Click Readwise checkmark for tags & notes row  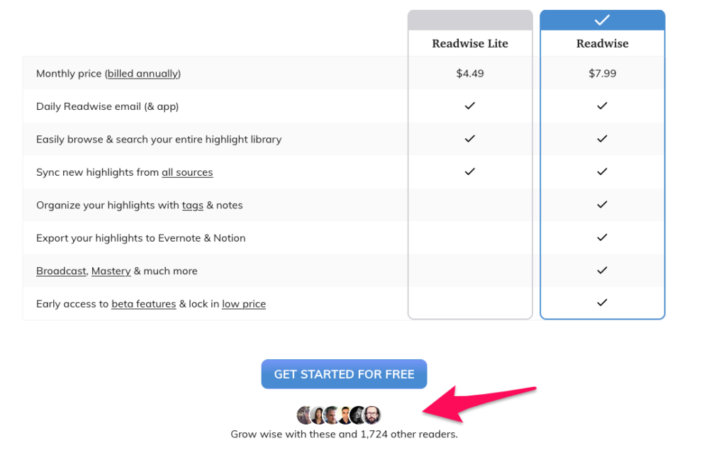point(602,205)
